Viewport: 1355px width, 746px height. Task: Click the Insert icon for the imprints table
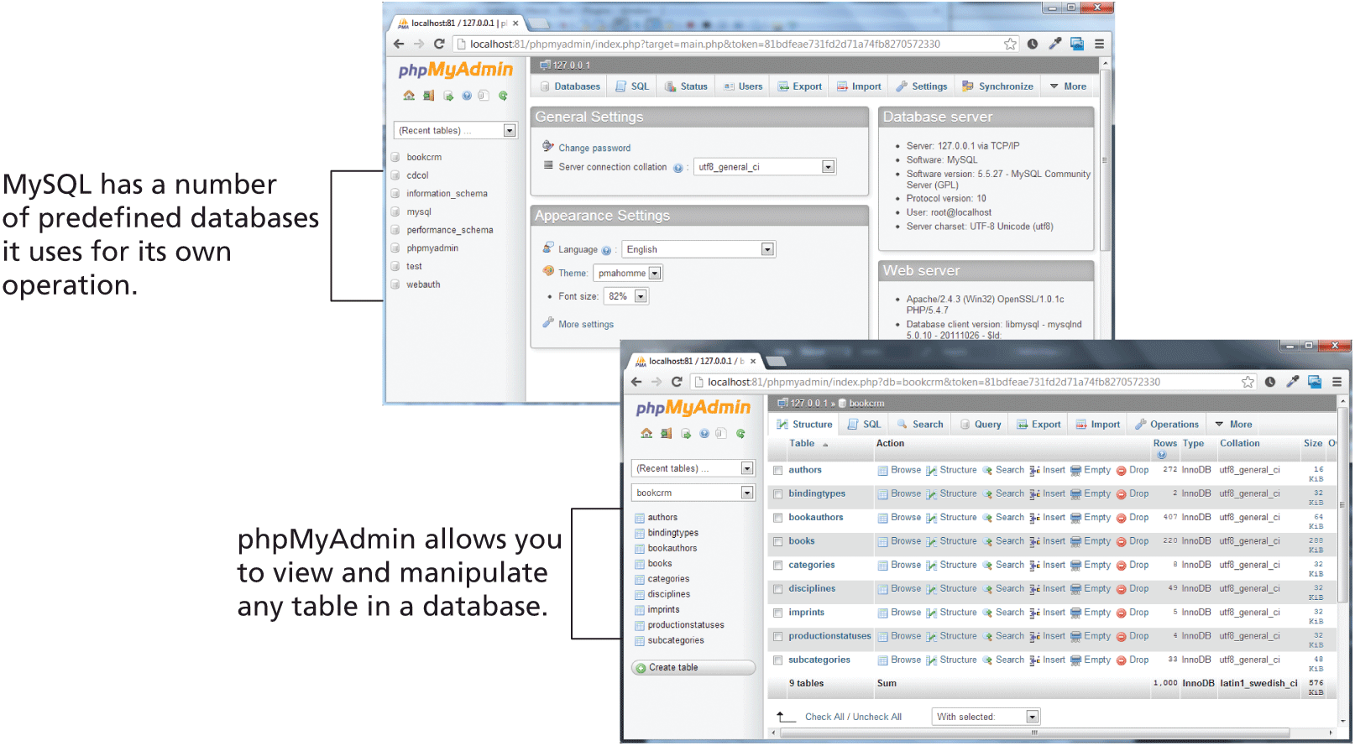(1034, 613)
